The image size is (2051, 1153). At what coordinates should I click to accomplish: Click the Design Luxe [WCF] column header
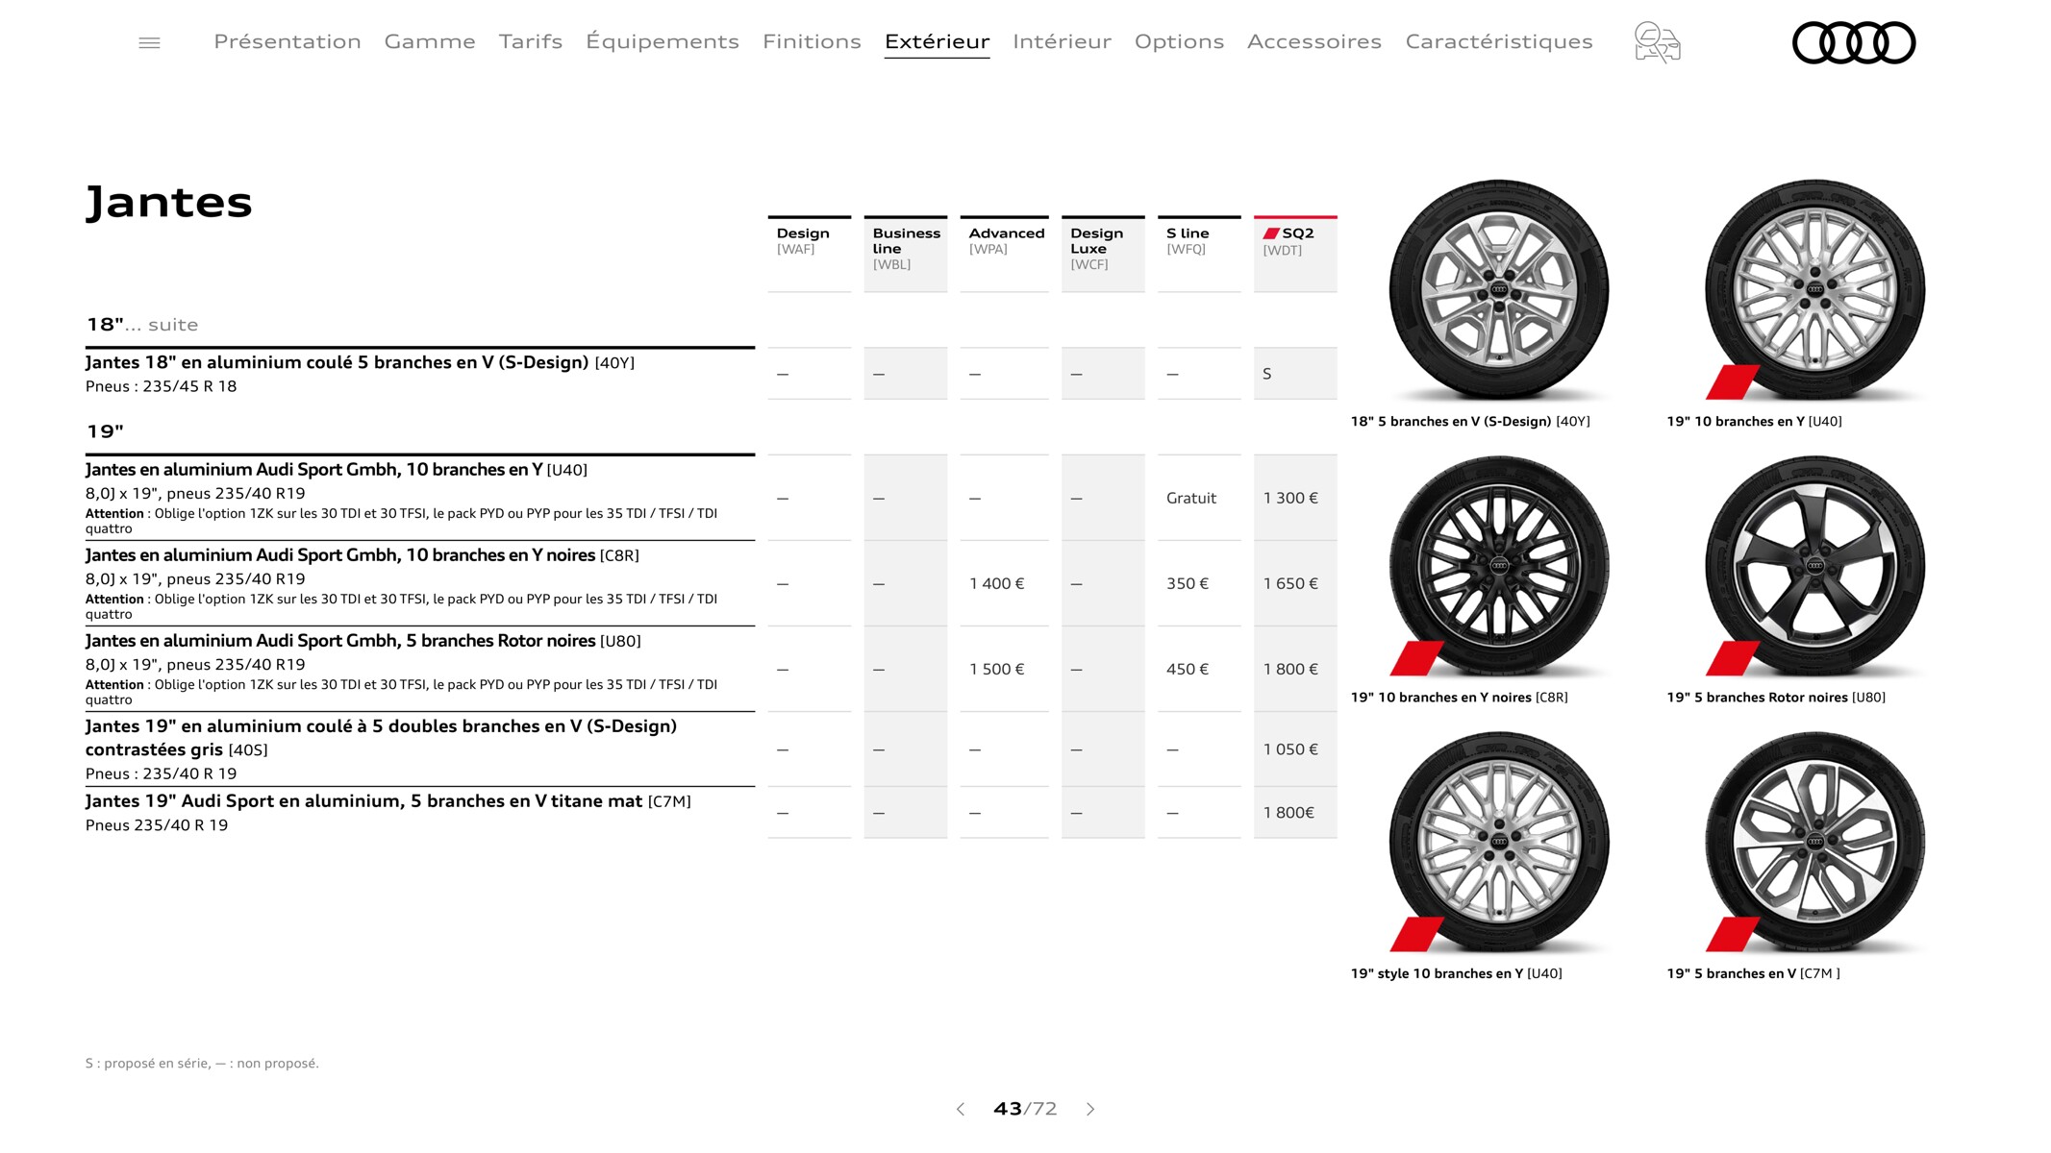point(1103,254)
